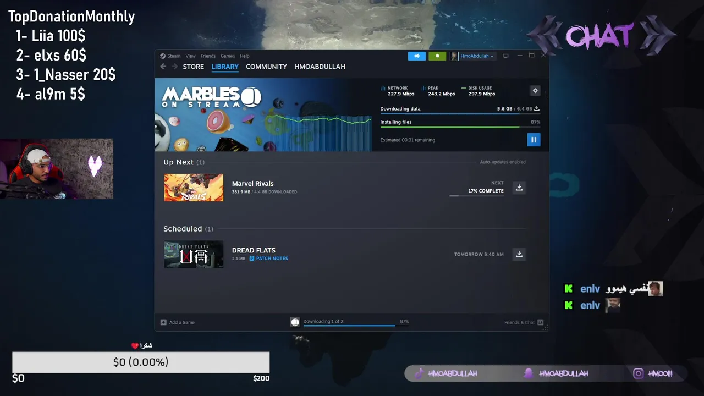The width and height of the screenshot is (704, 396).
Task: Switch to the LIBRARY tab
Action: (x=225, y=67)
